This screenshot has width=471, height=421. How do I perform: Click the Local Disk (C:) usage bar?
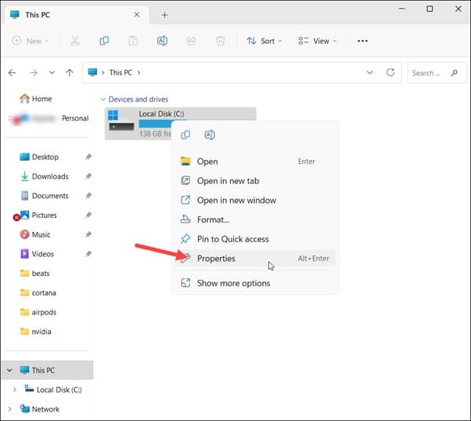click(x=155, y=124)
